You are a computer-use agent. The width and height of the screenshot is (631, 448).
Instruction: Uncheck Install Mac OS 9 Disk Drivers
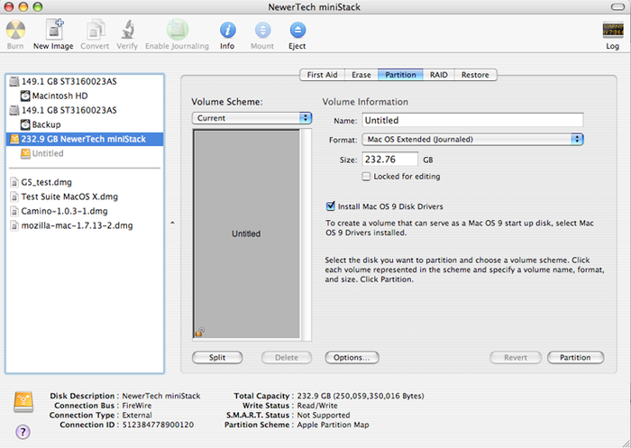pyautogui.click(x=331, y=206)
